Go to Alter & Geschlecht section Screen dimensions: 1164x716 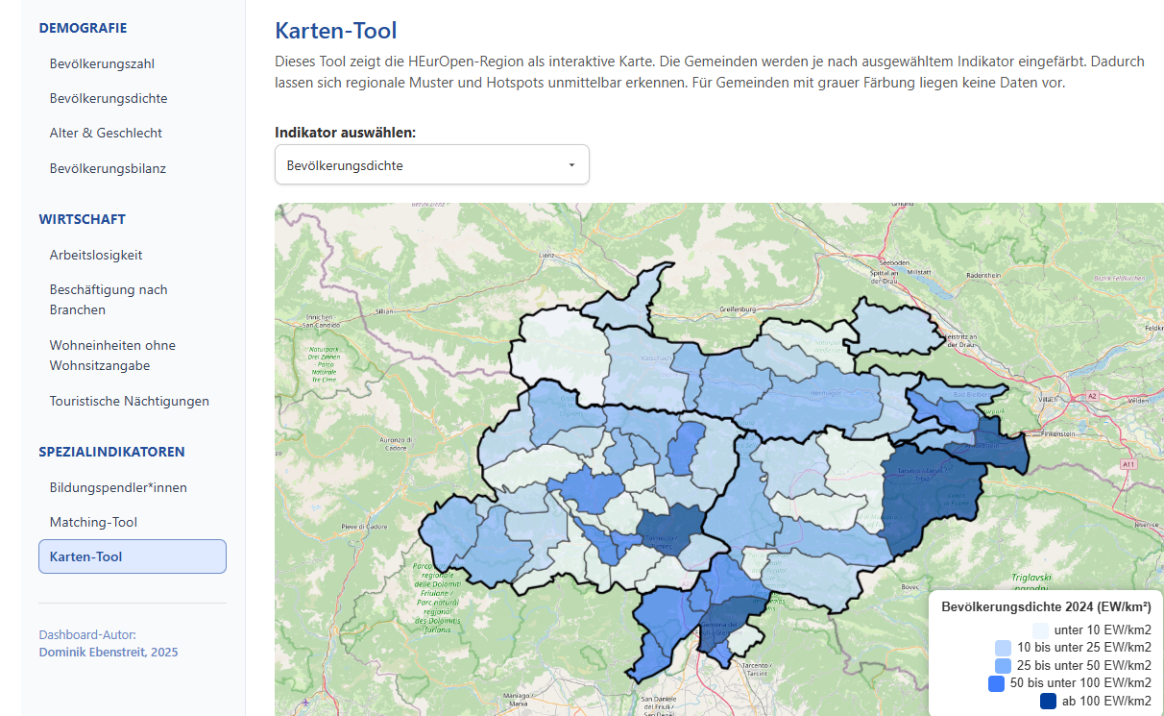tap(106, 133)
